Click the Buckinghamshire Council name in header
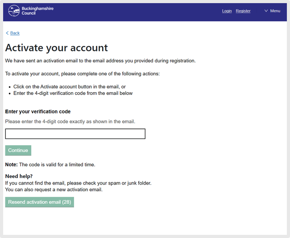Image resolution: width=290 pixels, height=238 pixels. [37, 11]
